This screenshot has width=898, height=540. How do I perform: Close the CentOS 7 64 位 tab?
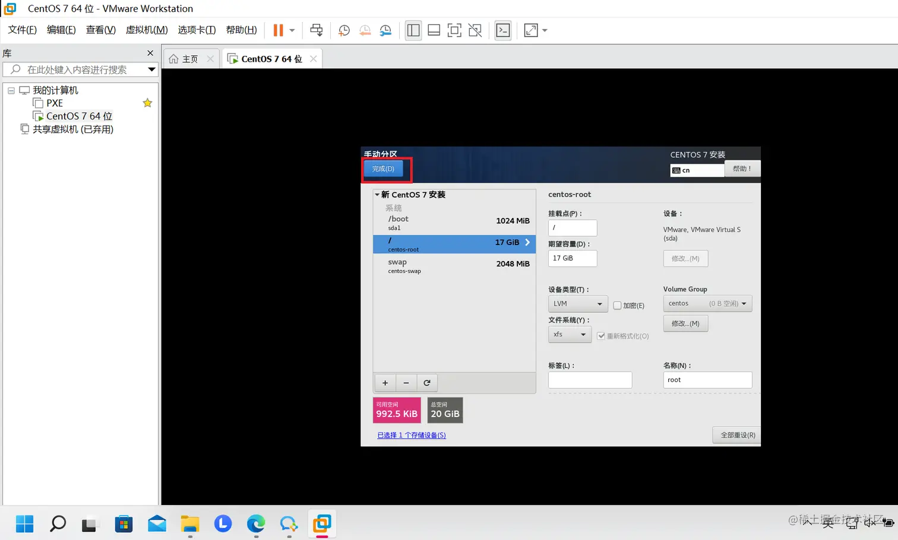313,59
